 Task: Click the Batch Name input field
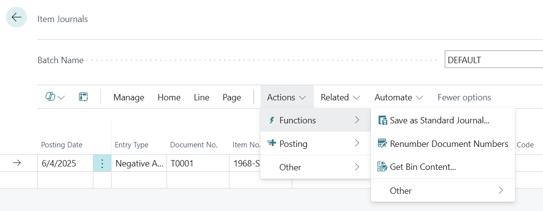491,60
